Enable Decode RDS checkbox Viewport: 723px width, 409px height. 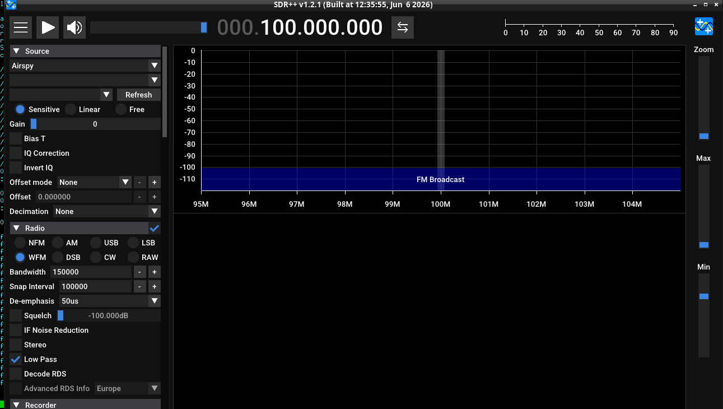16,374
